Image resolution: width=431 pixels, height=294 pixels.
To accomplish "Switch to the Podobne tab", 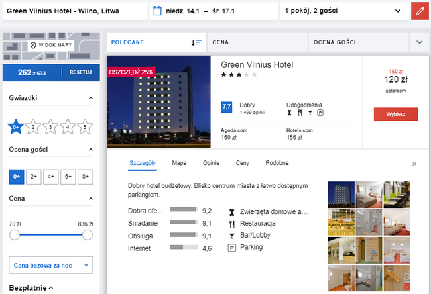I will [277, 163].
